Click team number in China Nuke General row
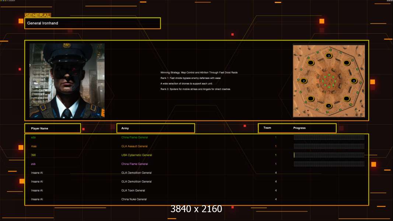 click(276, 199)
